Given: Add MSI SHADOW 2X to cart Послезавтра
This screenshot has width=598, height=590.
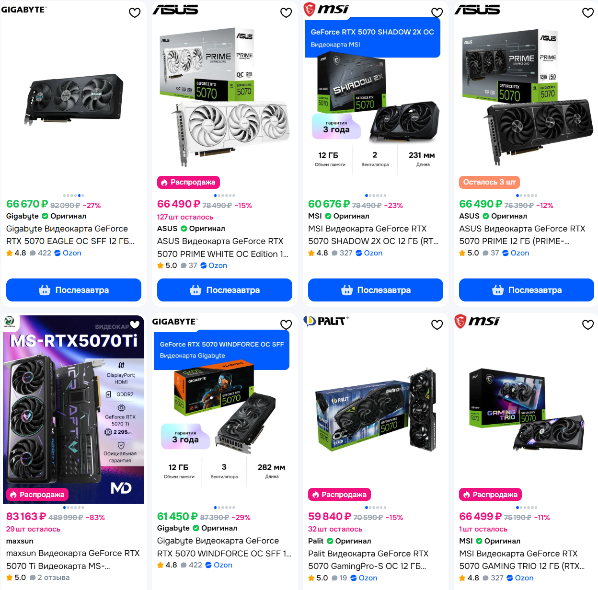Looking at the screenshot, I should 376,290.
